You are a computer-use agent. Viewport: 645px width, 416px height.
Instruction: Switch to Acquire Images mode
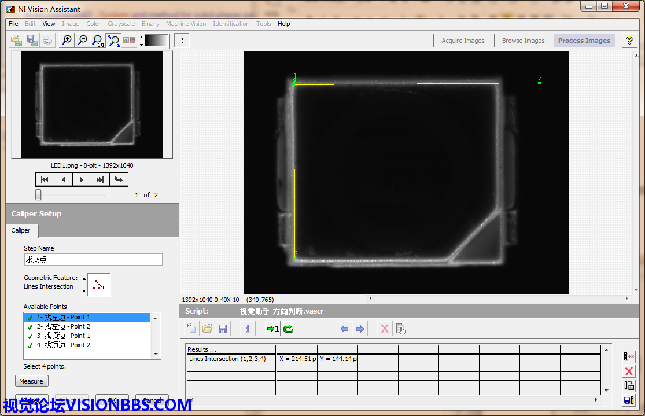tap(463, 41)
